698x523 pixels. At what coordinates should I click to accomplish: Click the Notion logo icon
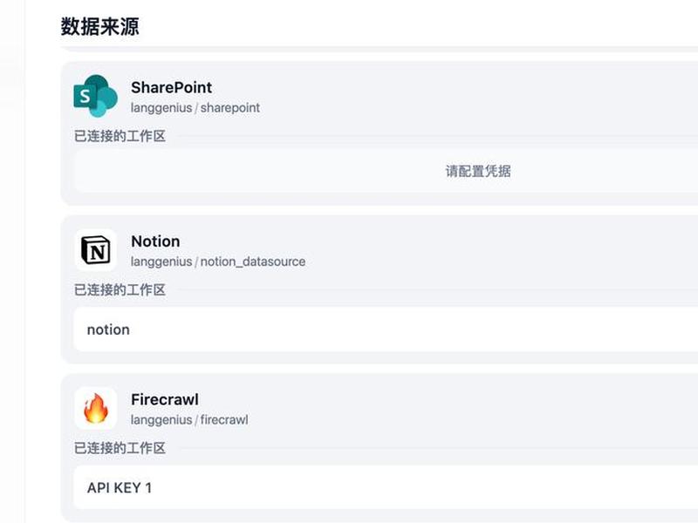(x=96, y=250)
